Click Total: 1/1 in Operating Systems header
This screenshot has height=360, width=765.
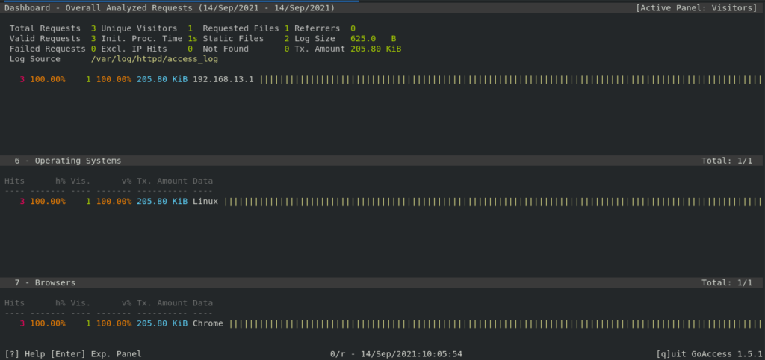coord(727,161)
